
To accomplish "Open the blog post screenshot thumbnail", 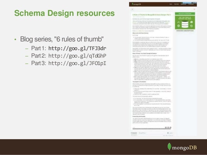I will 163,69.
